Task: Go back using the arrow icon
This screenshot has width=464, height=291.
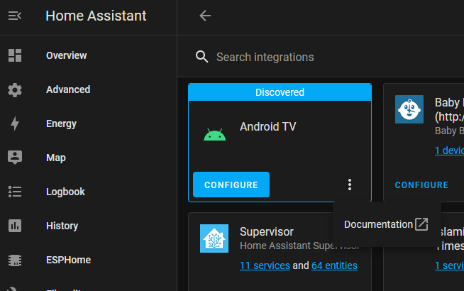Action: tap(205, 16)
